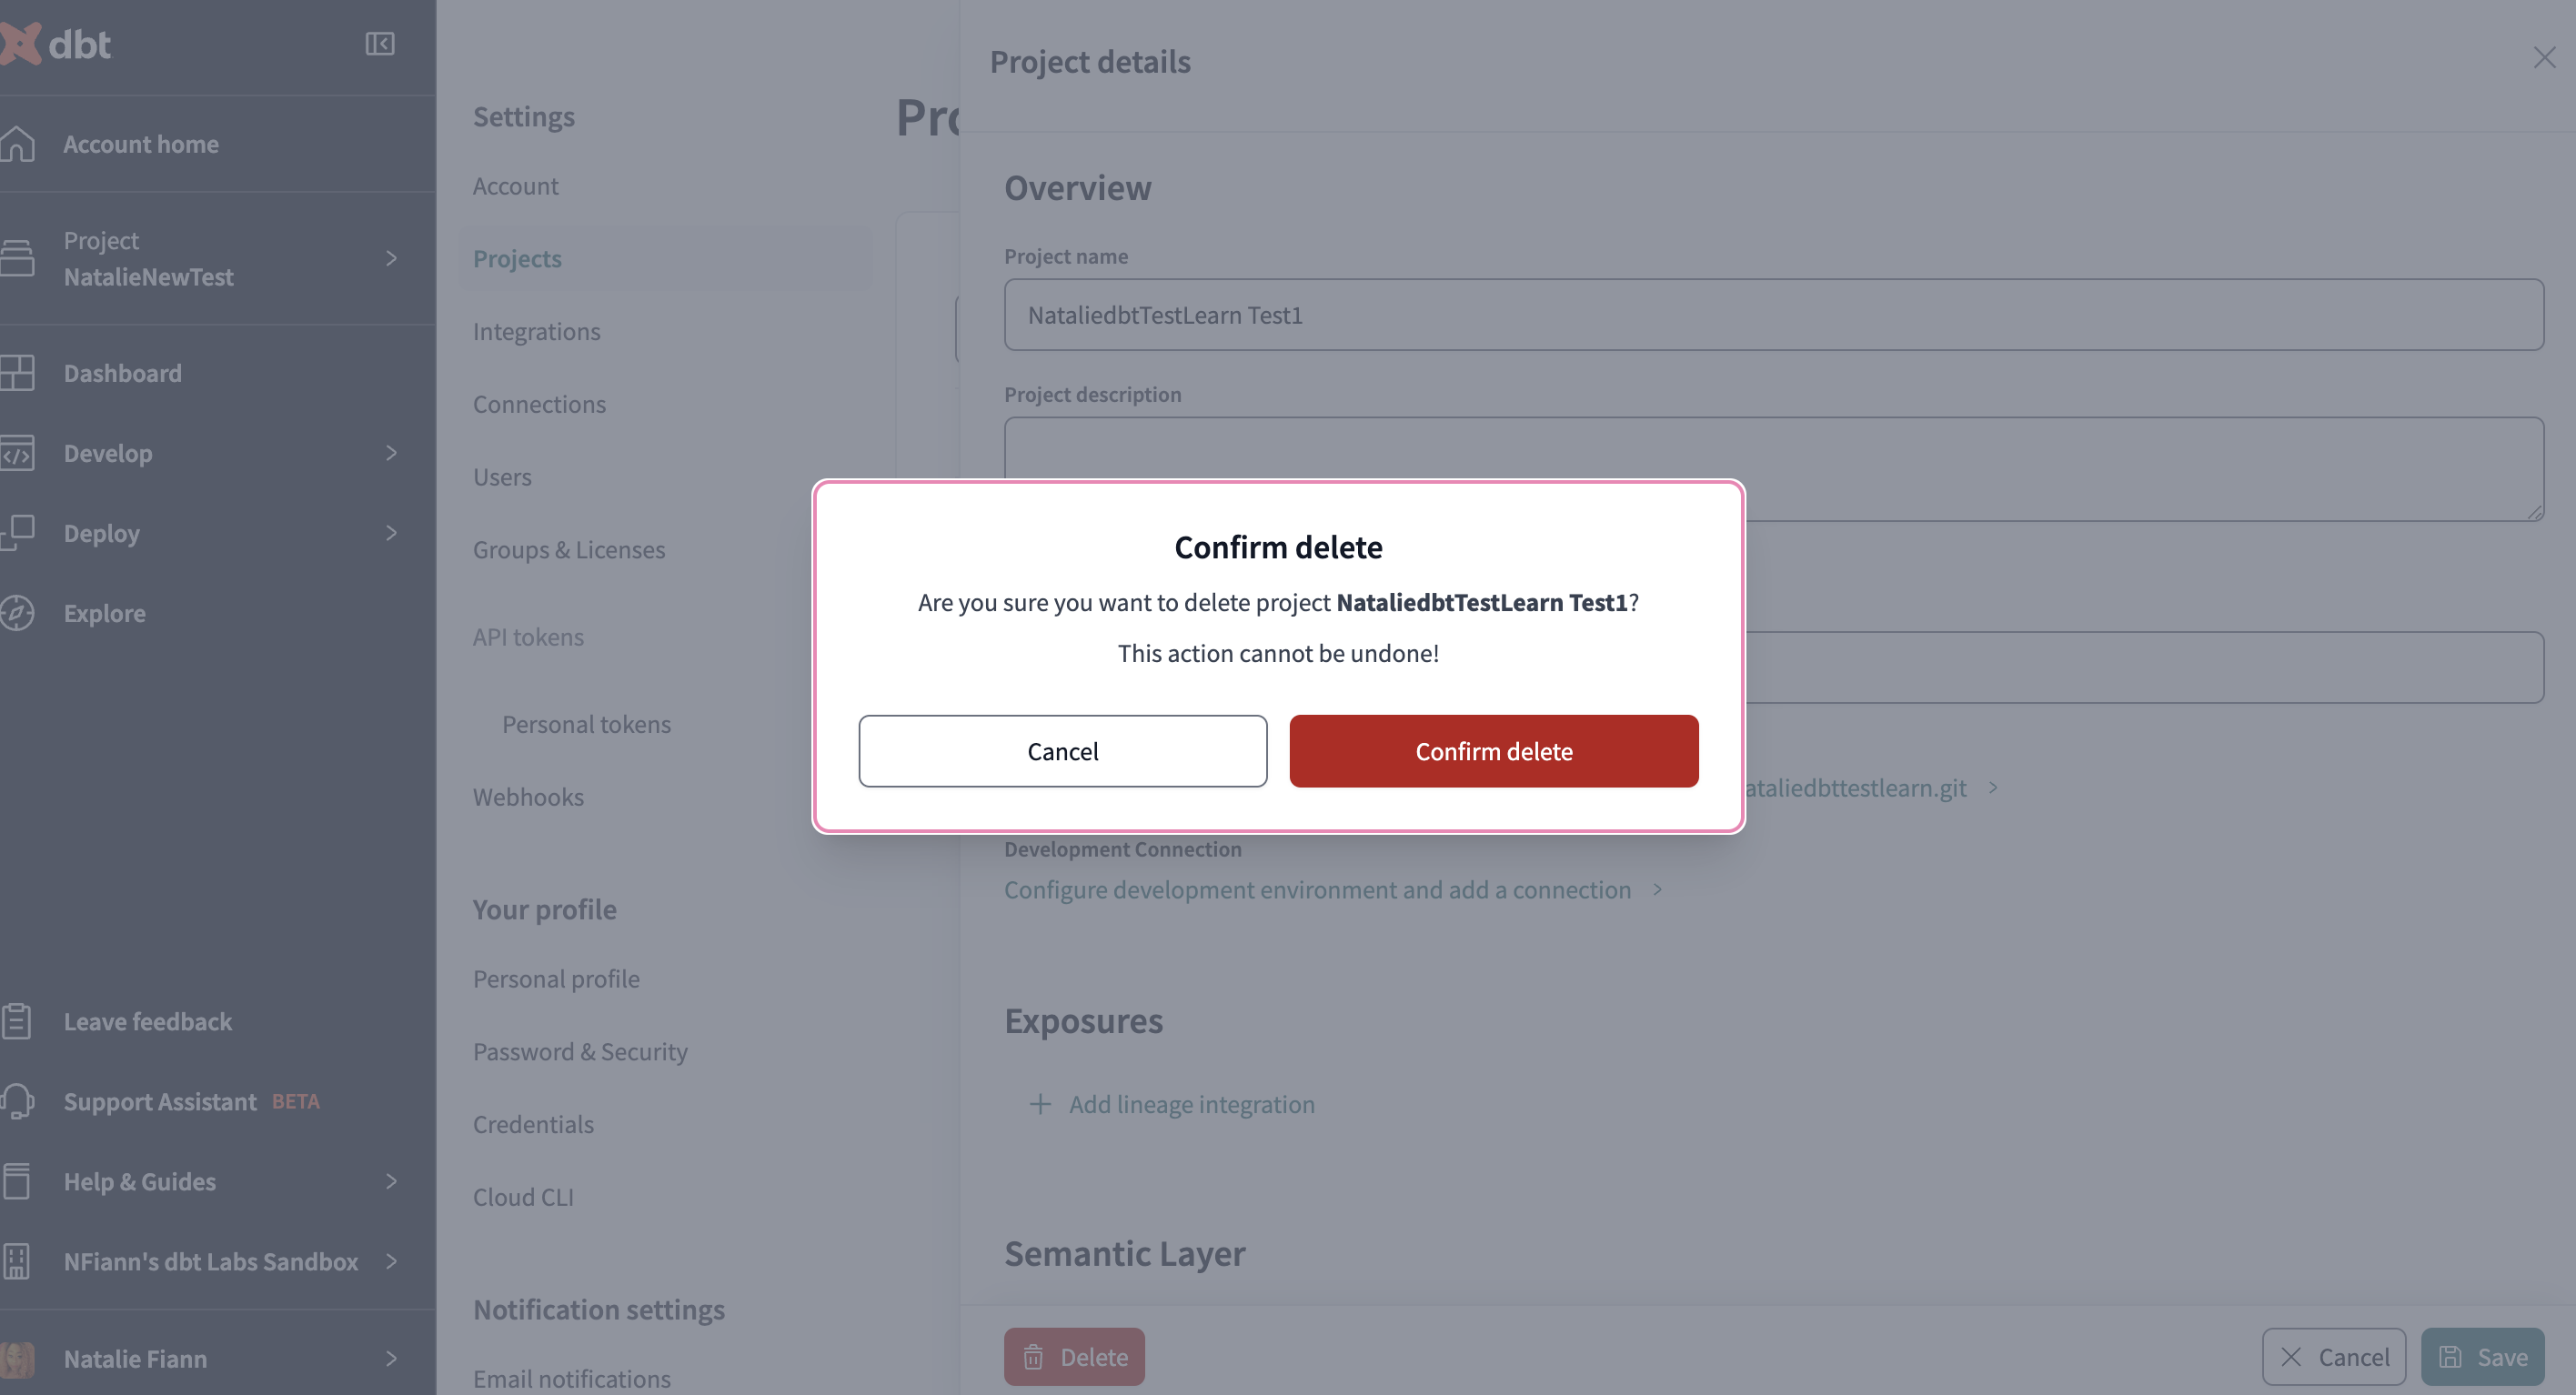Screen dimensions: 2576x1395
Task: Expand the Develop section chevron
Action: point(392,453)
